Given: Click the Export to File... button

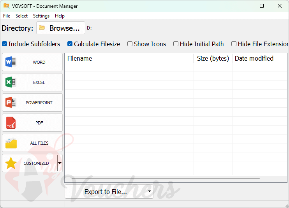Looking at the screenshot, I should click(x=109, y=191).
